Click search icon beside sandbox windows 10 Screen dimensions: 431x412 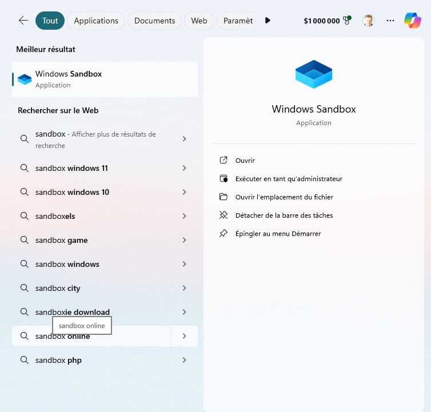[25, 192]
